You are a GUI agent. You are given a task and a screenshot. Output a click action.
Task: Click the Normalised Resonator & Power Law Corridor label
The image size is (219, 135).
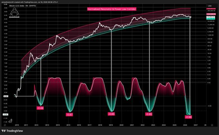pyautogui.click(x=112, y=9)
